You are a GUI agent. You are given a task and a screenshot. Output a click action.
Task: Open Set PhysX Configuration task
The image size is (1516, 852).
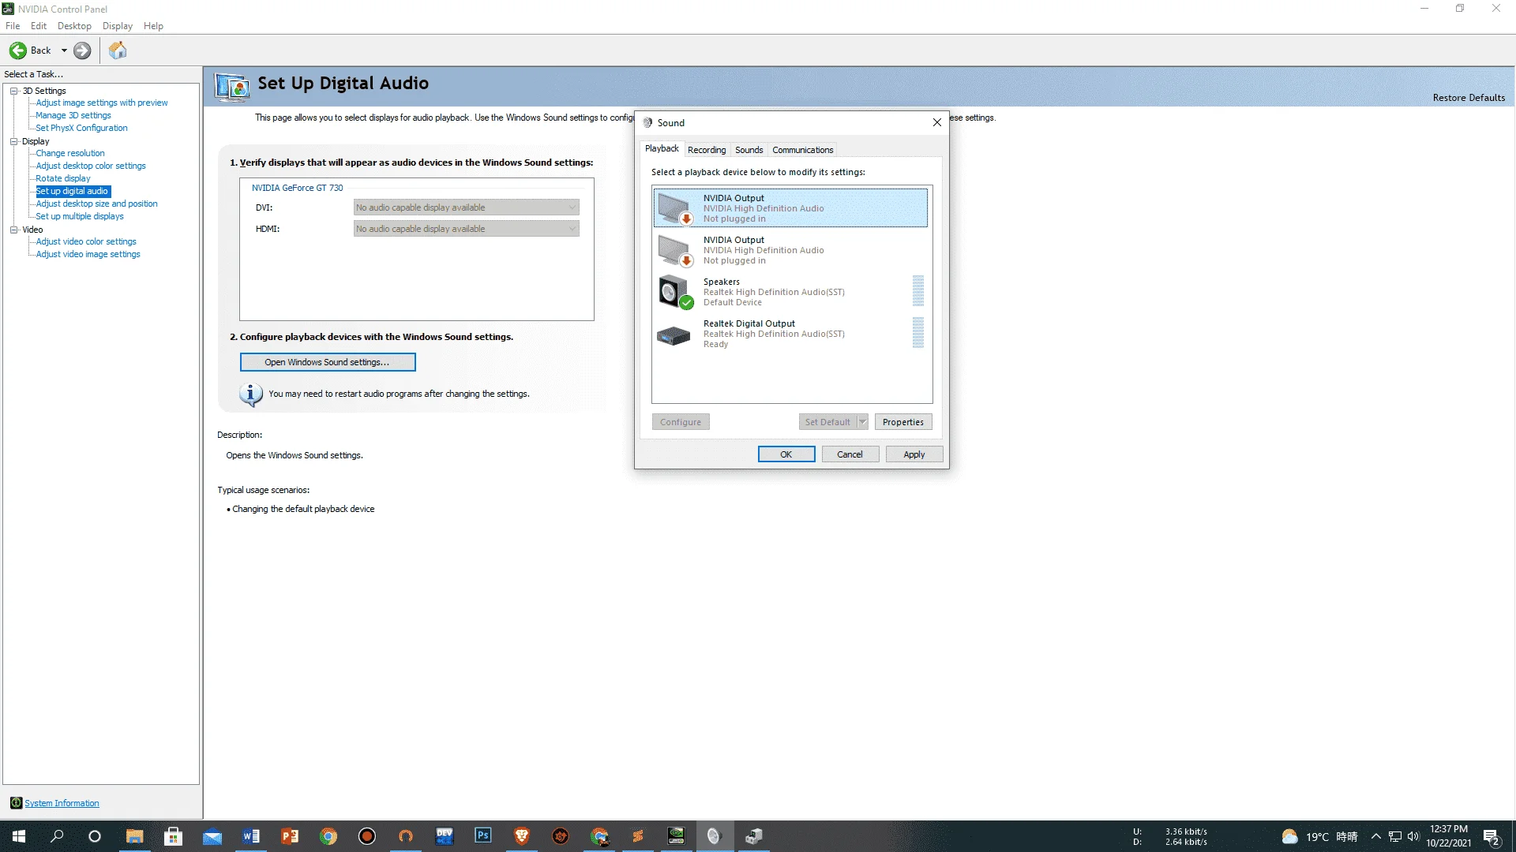click(x=81, y=128)
